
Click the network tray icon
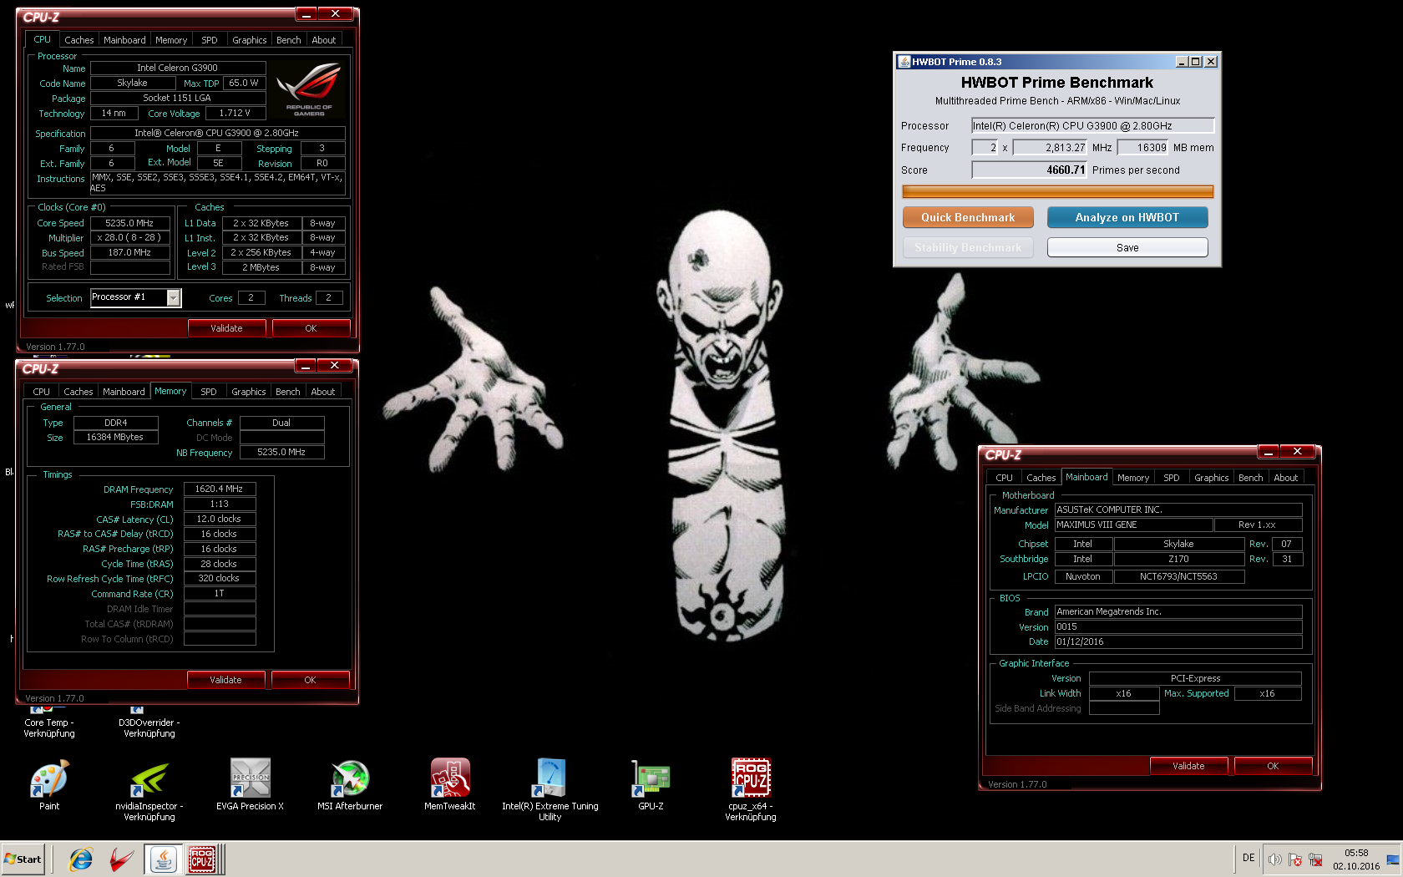(1315, 859)
